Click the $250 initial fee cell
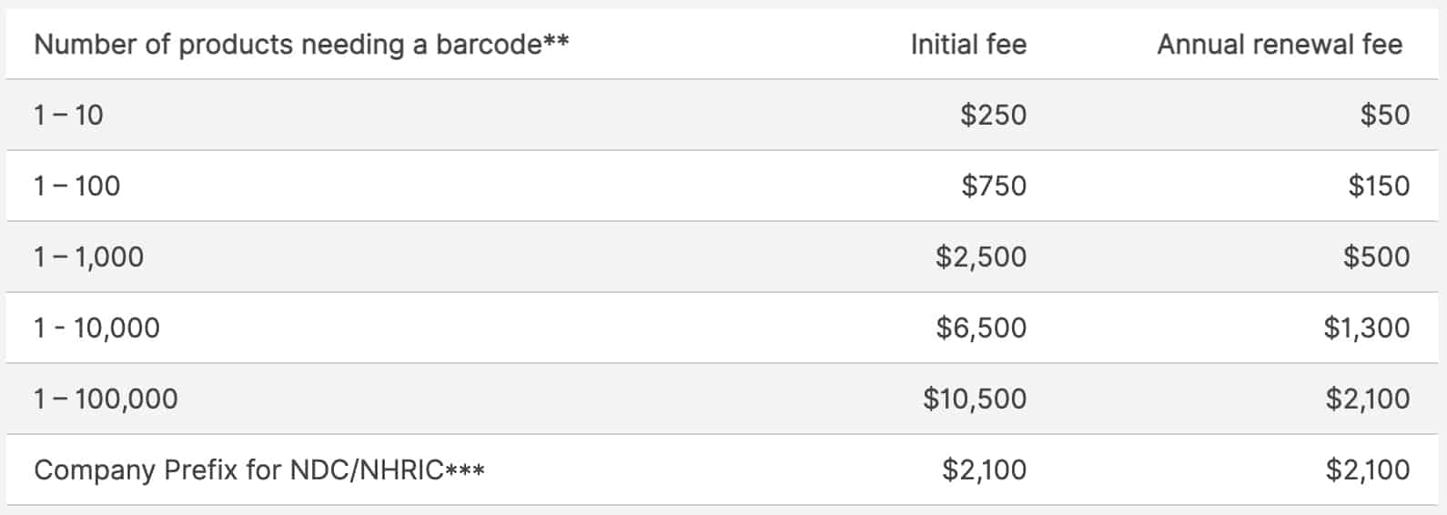The height and width of the screenshot is (515, 1447). click(x=993, y=115)
